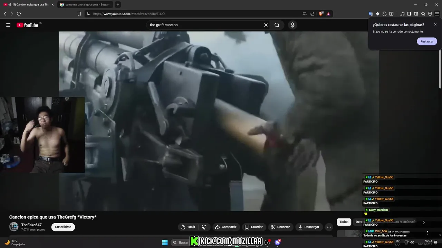Expand filter chips with right chevron
442x248 pixels.
[424, 222]
